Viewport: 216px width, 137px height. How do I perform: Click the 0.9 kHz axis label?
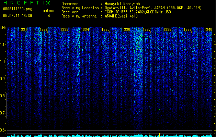tap(3, 79)
